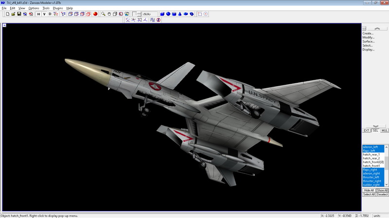Click the New file icon
The height and width of the screenshot is (218, 389).
click(x=7, y=14)
